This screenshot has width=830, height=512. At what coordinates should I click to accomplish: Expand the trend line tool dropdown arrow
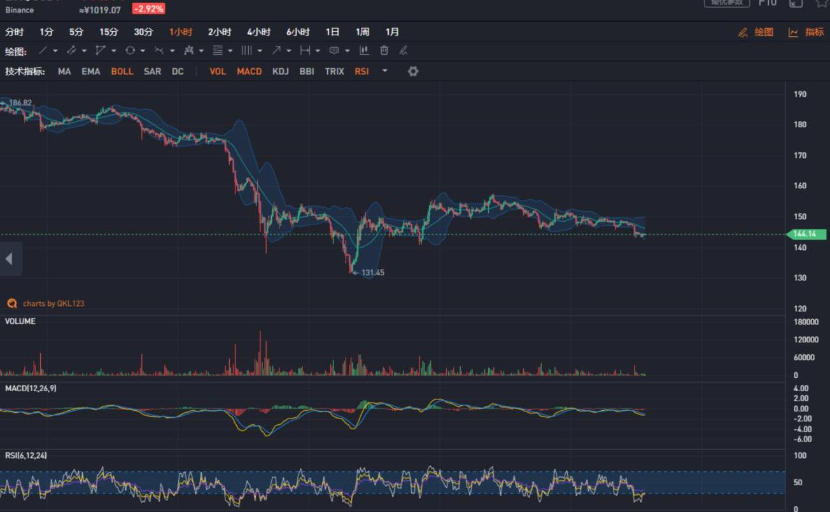tap(55, 51)
